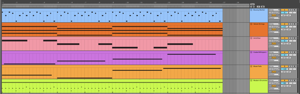Select the Bouncy Banter track name
This screenshot has width=300, height=94.
(x=259, y=10)
